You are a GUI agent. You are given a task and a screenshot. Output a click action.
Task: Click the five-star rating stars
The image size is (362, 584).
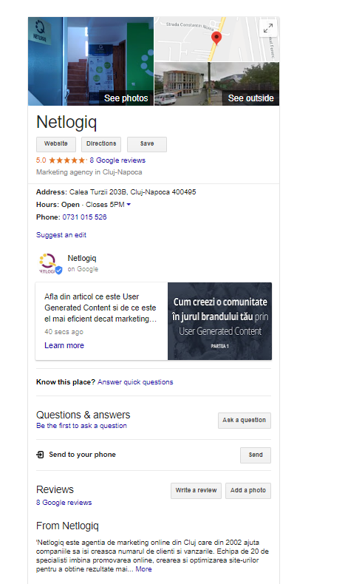click(67, 160)
